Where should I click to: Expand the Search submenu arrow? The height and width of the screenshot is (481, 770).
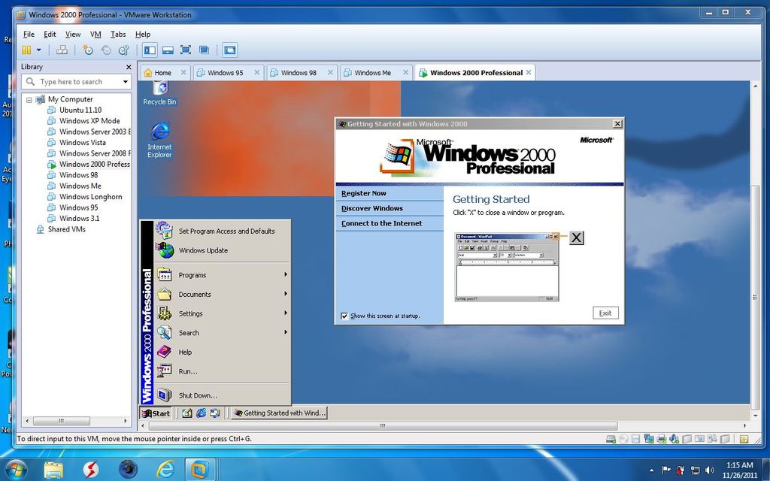(x=285, y=332)
